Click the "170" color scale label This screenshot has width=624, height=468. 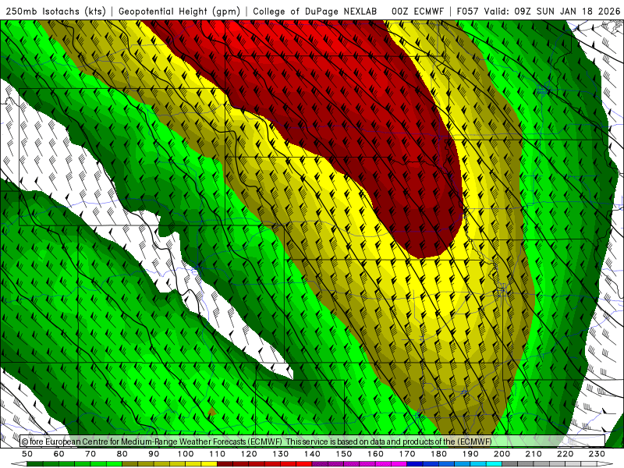tap(406, 454)
